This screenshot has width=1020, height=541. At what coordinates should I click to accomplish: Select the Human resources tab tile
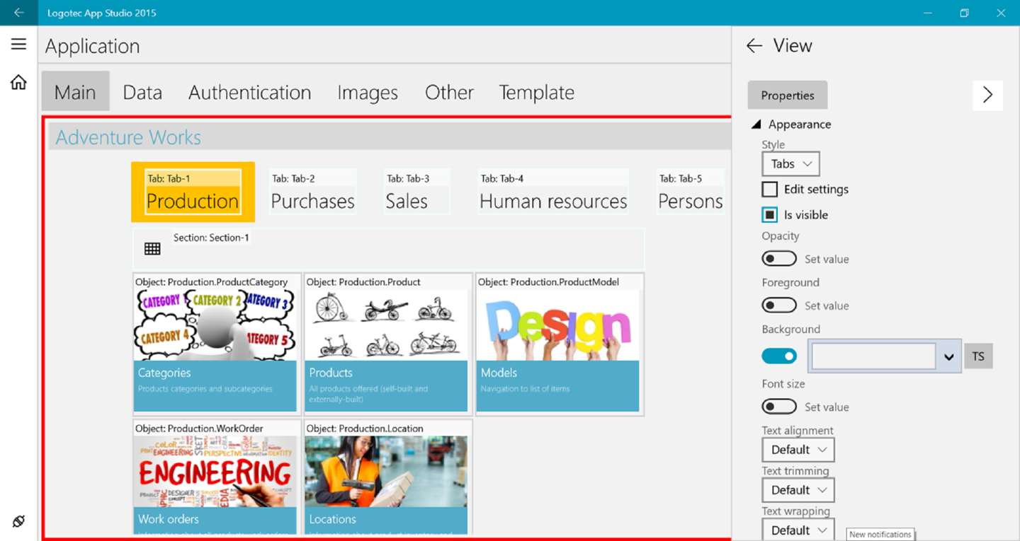click(x=553, y=192)
